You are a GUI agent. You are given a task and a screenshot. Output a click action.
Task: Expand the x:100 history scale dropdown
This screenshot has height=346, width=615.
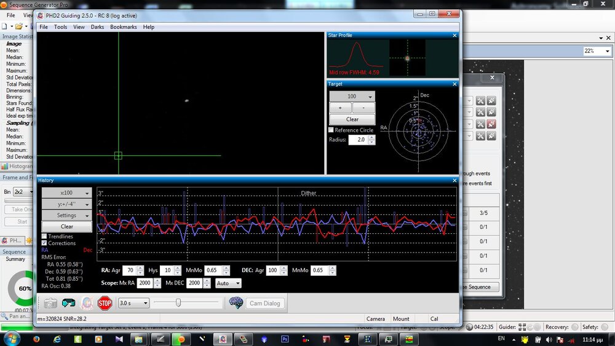click(x=66, y=193)
